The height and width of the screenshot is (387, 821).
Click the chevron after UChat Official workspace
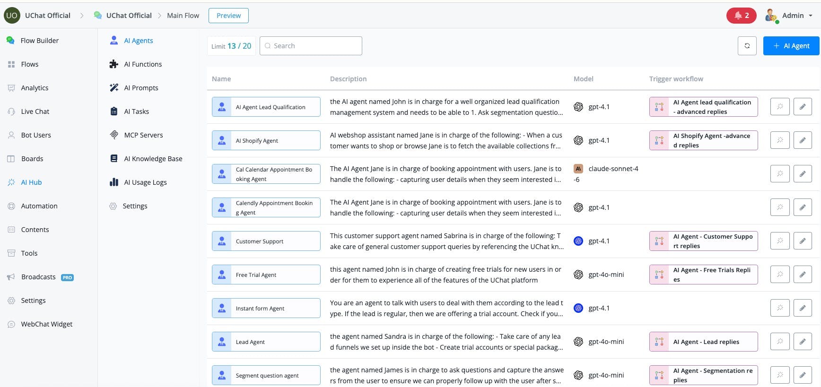82,16
